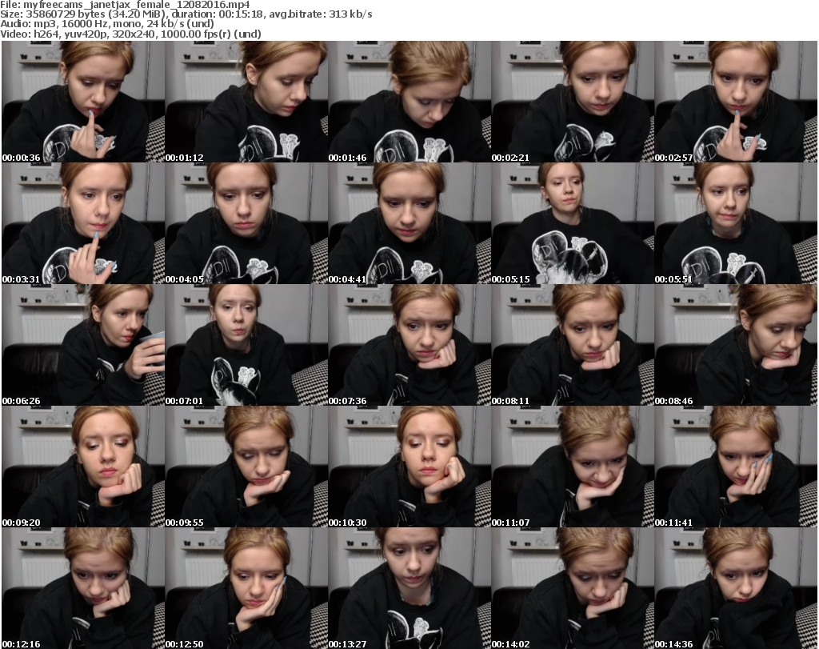Open the frame stamped 00:05:51
This screenshot has width=819, height=649.
(x=736, y=223)
